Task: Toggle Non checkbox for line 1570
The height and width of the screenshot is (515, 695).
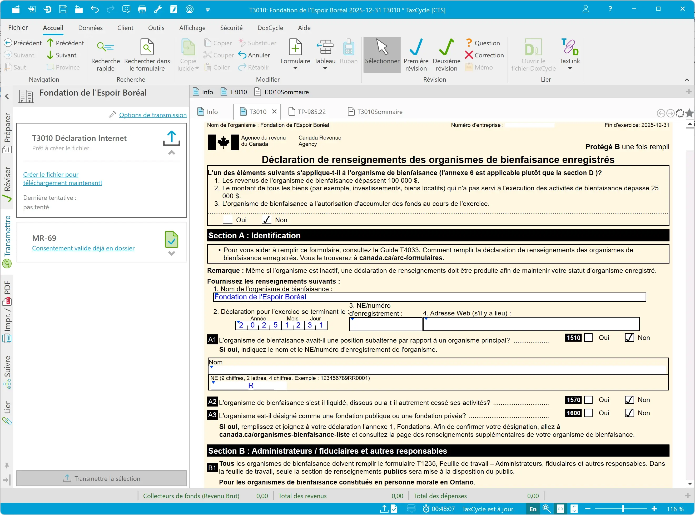Action: click(x=629, y=400)
